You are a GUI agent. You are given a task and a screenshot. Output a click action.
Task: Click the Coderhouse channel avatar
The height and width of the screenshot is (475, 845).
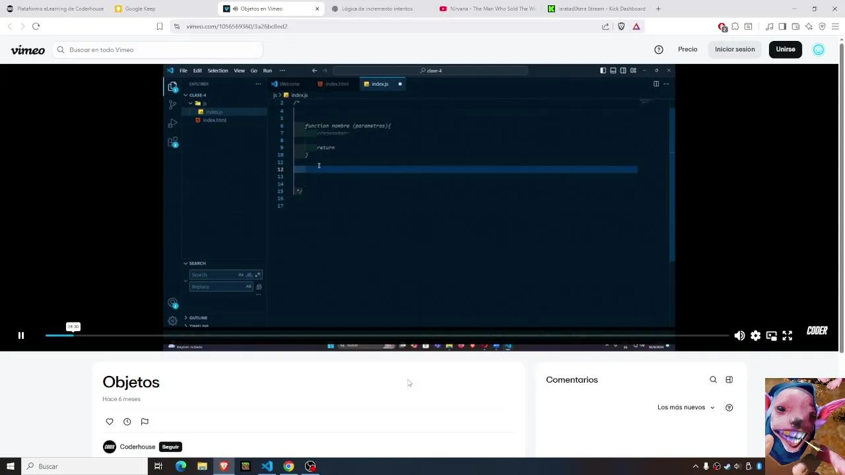coord(110,447)
